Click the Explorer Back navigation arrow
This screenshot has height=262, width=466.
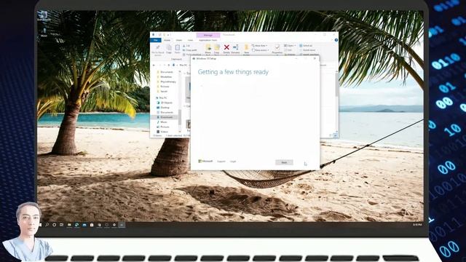pos(154,65)
